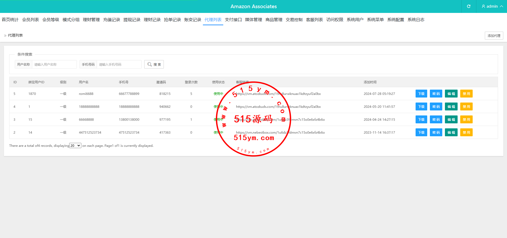Type in the 用户名称 input field
507x238 pixels.
54,64
